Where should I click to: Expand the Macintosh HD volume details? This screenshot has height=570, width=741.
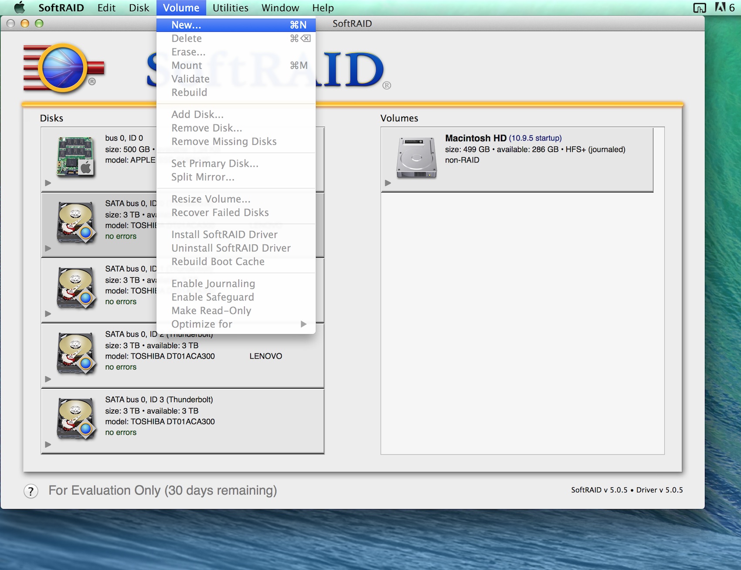tap(388, 183)
